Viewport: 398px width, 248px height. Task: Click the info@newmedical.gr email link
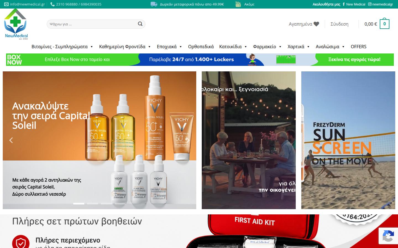point(27,4)
